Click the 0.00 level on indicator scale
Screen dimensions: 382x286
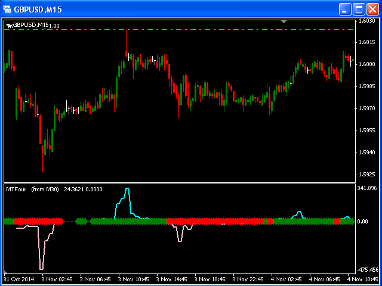(x=363, y=222)
